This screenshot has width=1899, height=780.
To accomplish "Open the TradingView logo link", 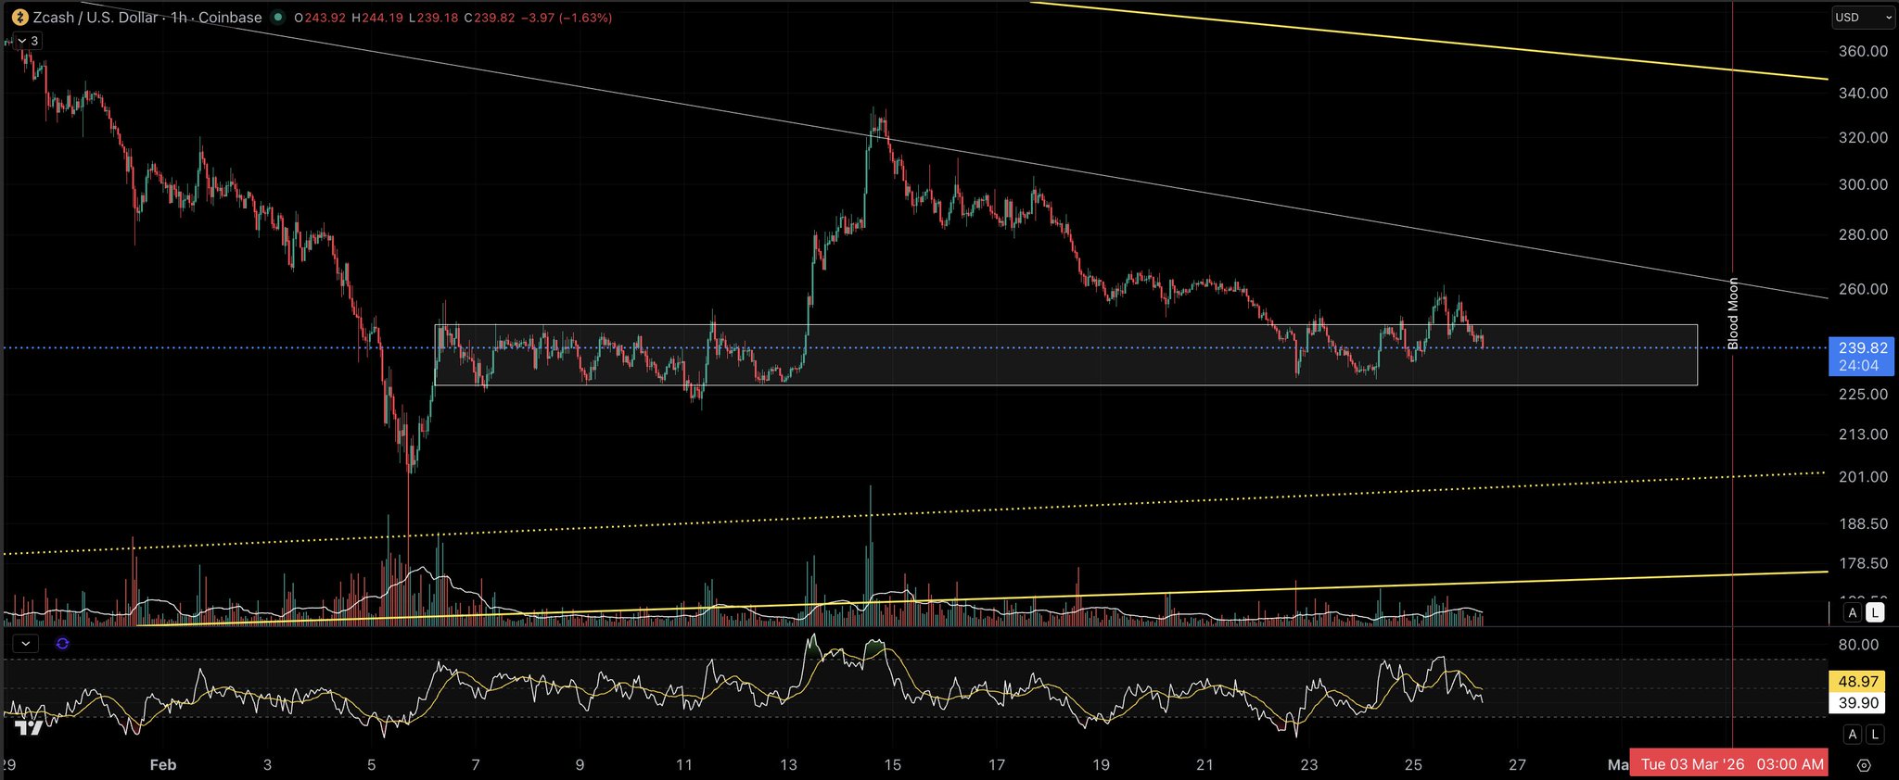I will click(x=30, y=729).
